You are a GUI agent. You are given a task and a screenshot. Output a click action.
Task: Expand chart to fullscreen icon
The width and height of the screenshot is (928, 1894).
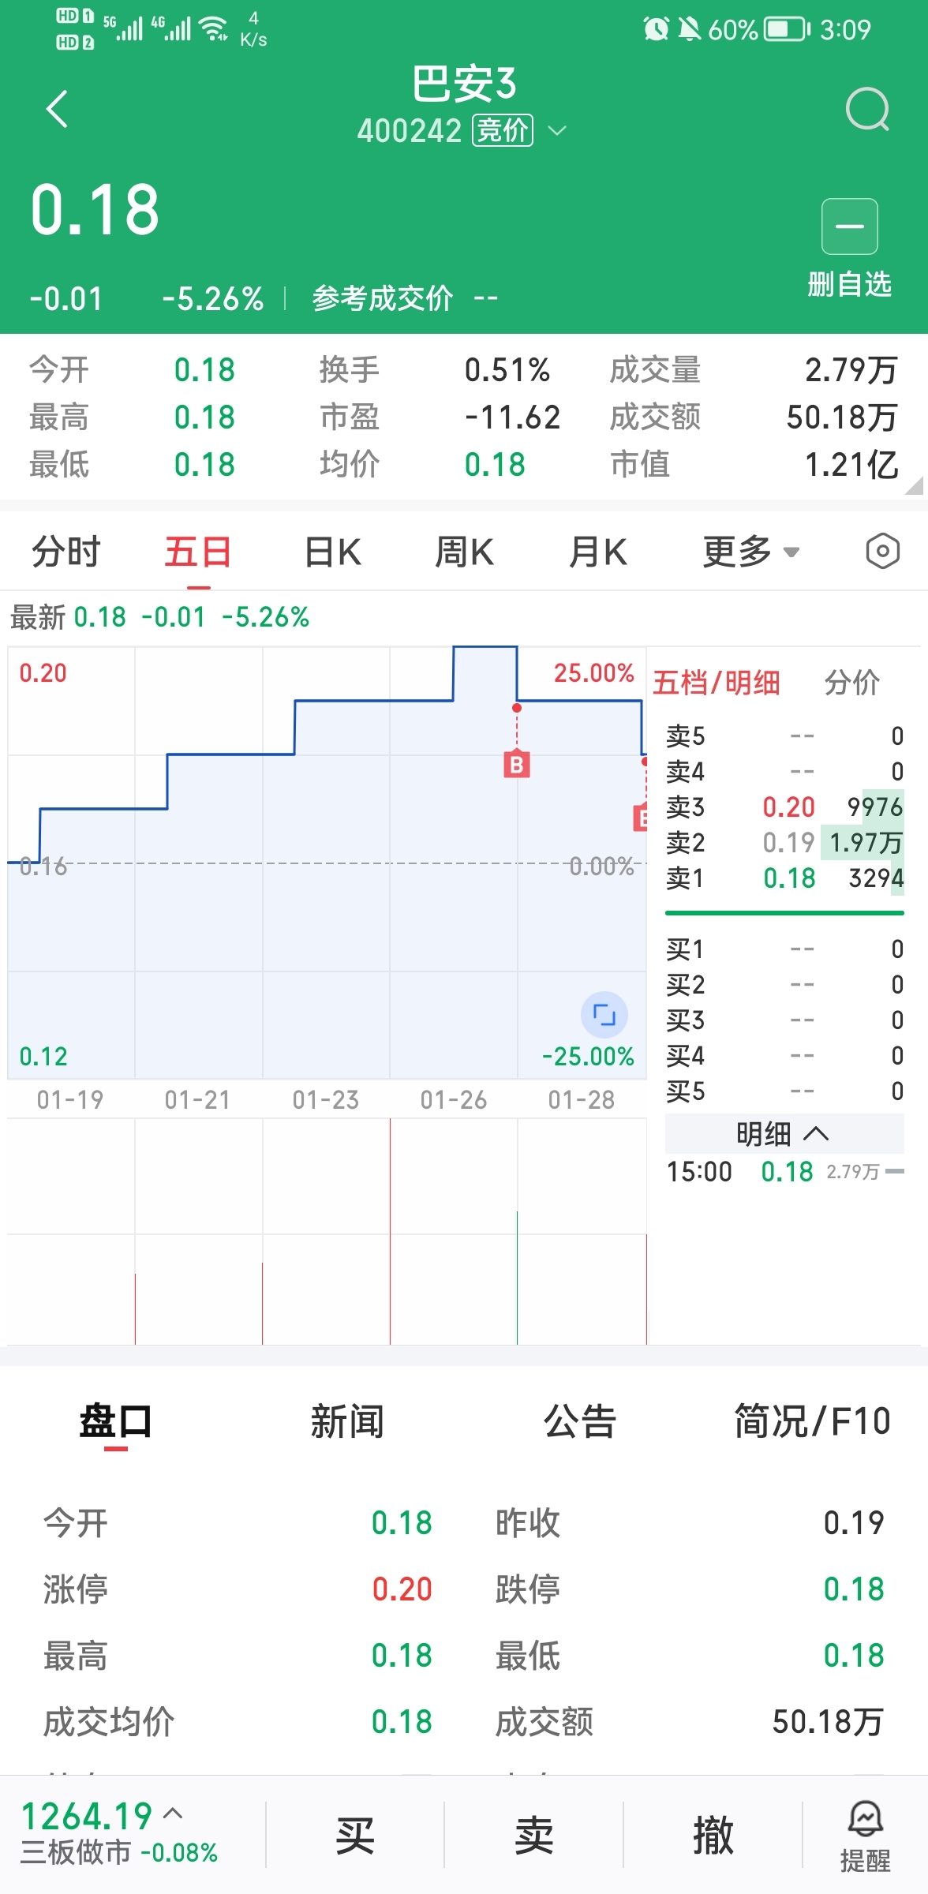tap(604, 1014)
